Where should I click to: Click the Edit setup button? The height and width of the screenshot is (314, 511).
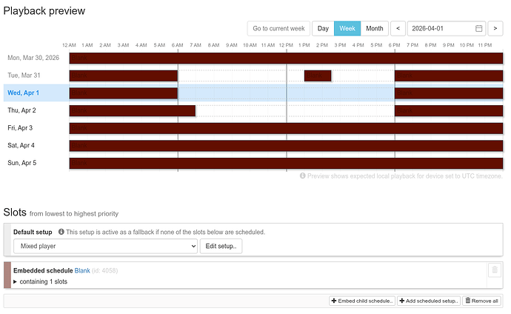point(221,246)
